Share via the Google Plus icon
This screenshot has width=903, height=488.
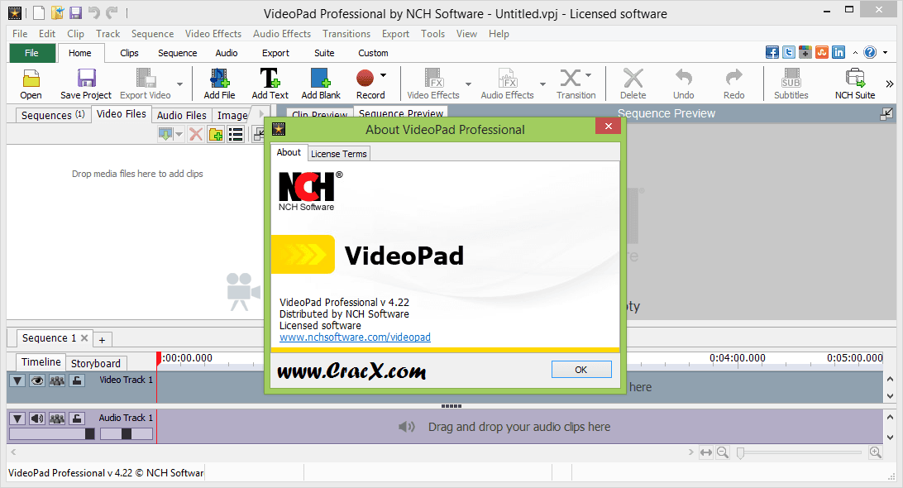coord(805,52)
